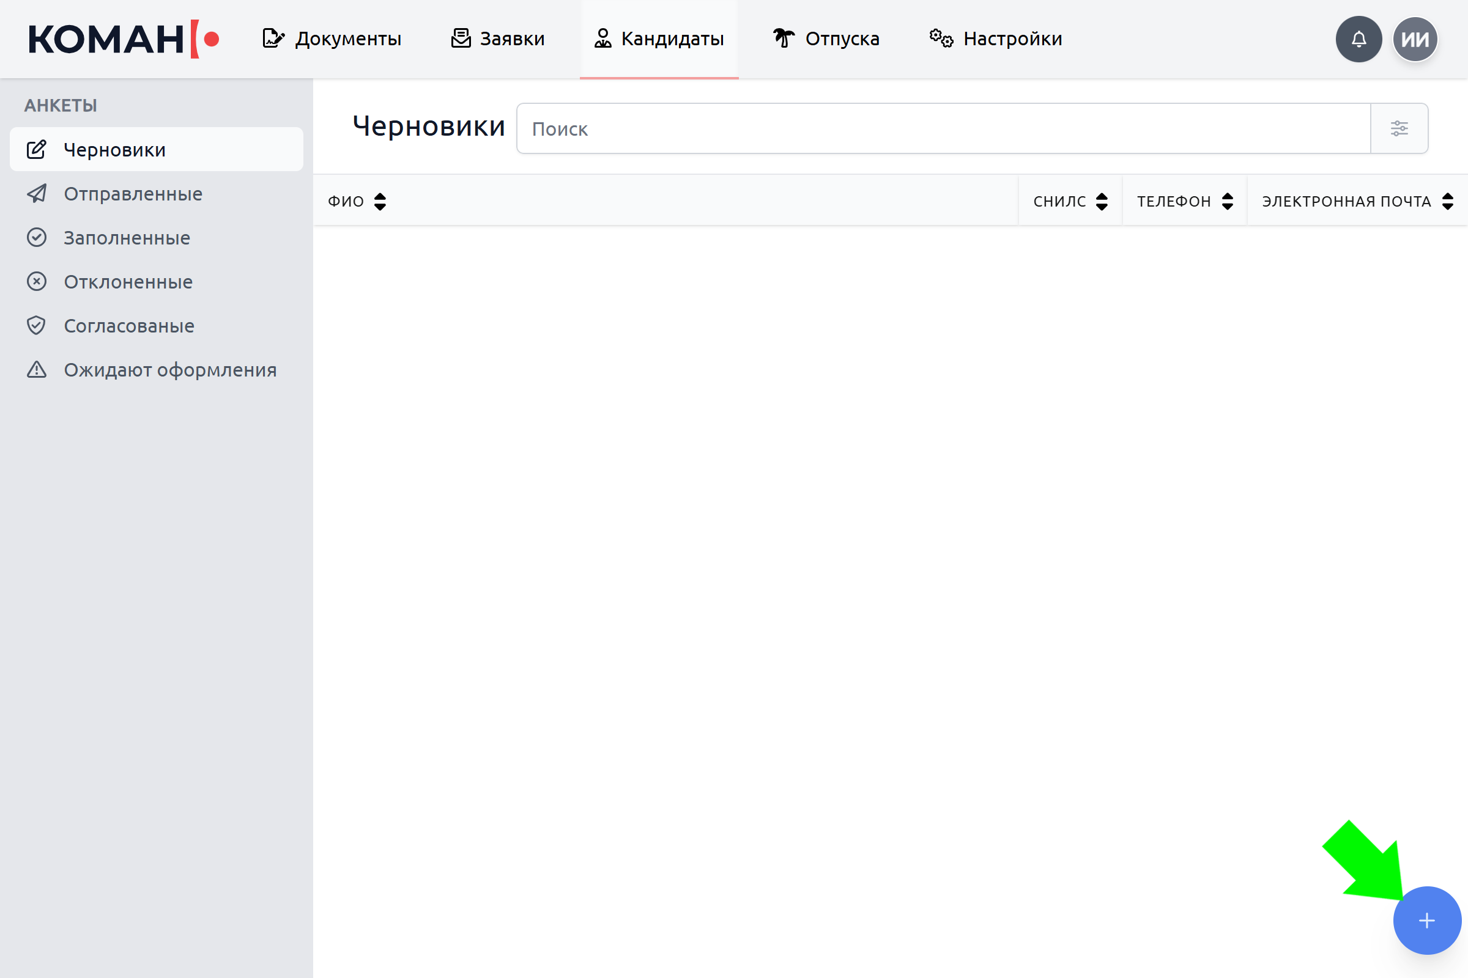Select Отправленные in the sidebar

pyautogui.click(x=156, y=194)
